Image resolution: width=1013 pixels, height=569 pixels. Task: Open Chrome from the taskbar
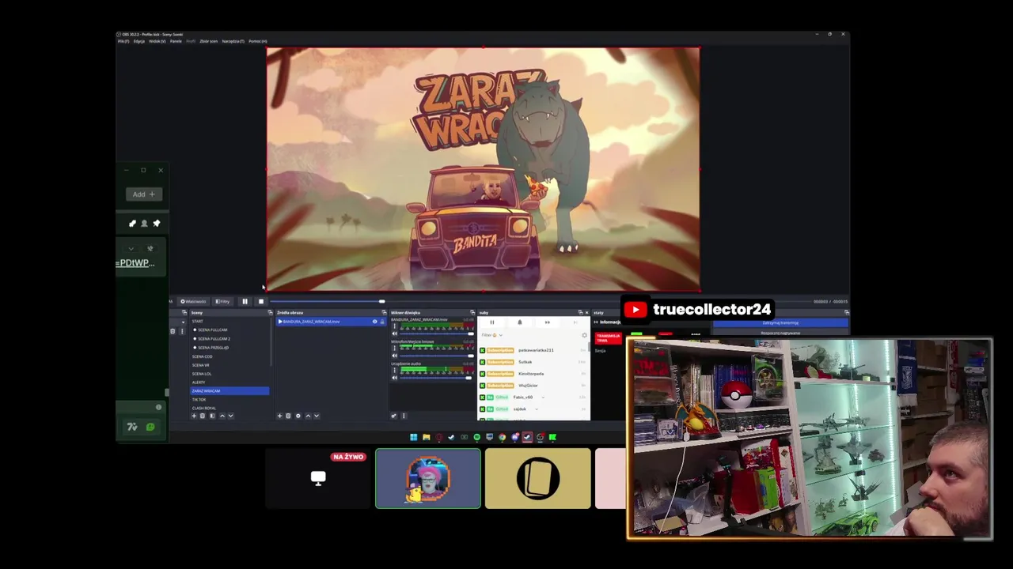502,437
